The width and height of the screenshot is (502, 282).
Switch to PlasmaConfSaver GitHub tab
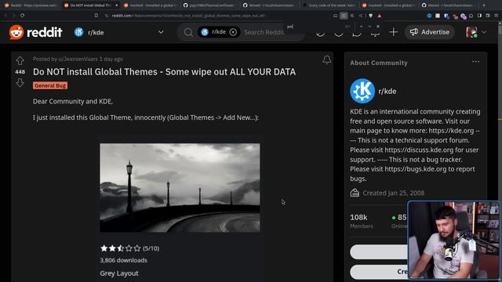(209, 5)
